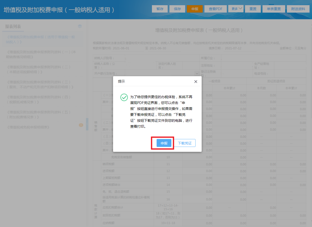Open the 开户银行及账号 dropdown arrow
The width and height of the screenshot is (312, 227).
(x=197, y=73)
